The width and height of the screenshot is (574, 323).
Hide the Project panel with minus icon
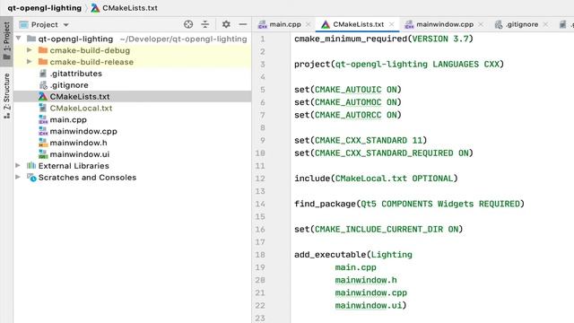tap(243, 24)
